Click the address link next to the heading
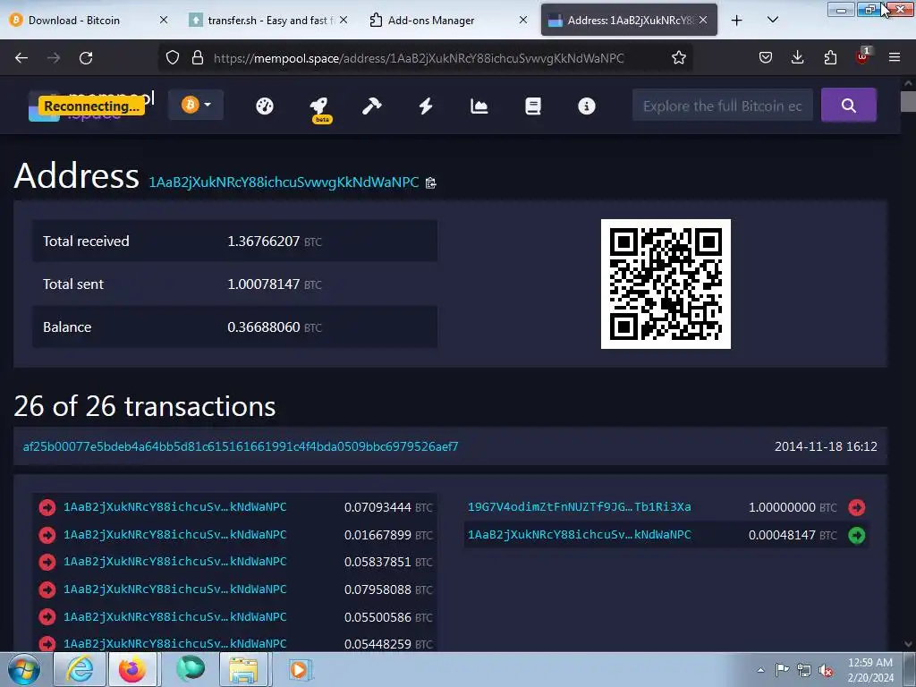The height and width of the screenshot is (687, 916). point(284,182)
